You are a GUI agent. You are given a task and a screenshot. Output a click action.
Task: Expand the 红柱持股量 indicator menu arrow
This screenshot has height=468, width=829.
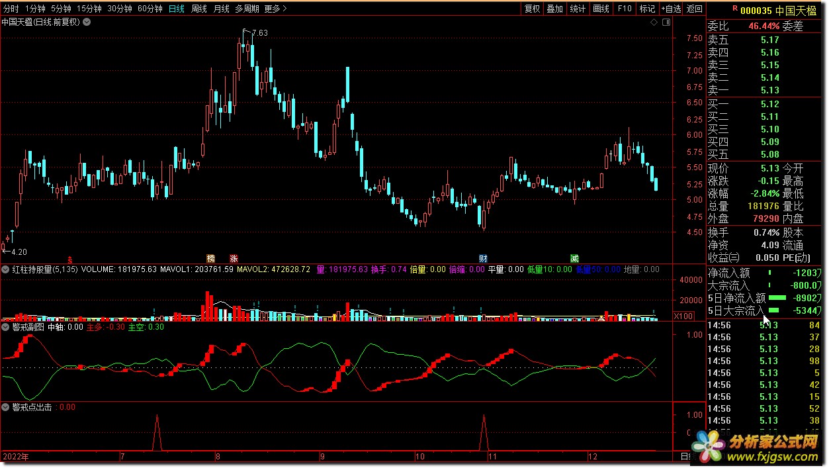[5, 269]
